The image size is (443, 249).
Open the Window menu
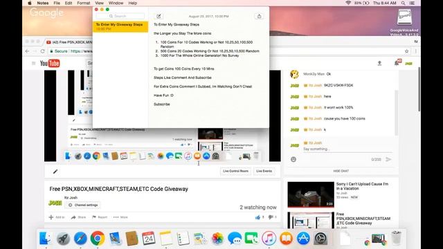pyautogui.click(x=116, y=3)
